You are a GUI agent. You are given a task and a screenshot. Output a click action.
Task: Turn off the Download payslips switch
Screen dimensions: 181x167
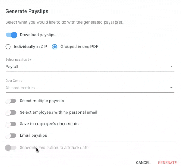click(x=11, y=35)
